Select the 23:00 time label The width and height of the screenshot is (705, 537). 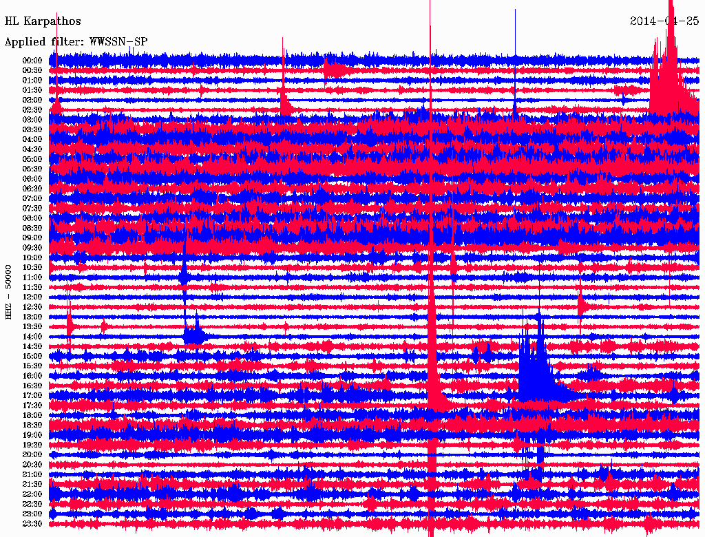click(x=32, y=514)
